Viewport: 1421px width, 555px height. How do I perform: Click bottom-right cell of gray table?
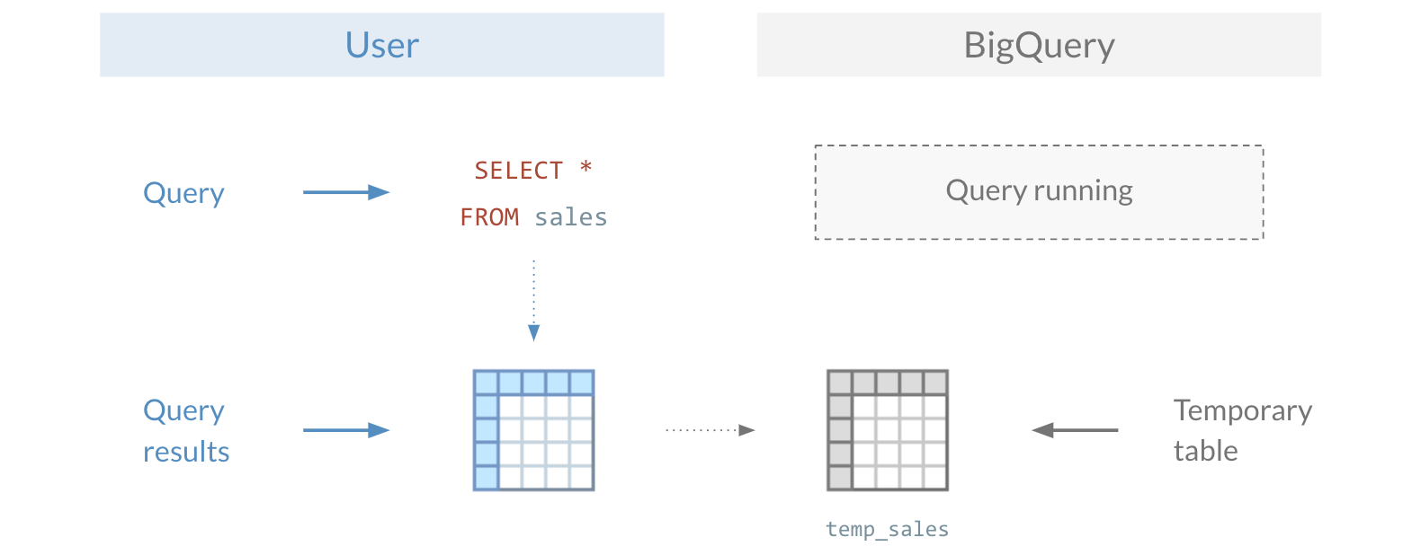coord(935,478)
